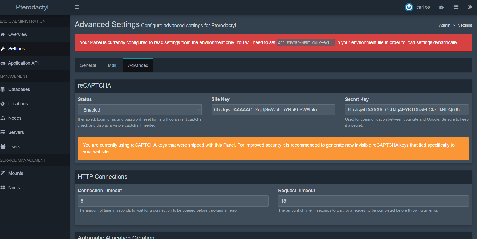Click the Admin breadcrumb link

pyautogui.click(x=444, y=25)
